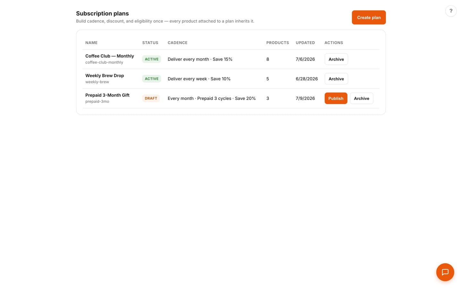
Task: Click the Products column header
Action: coord(278,43)
